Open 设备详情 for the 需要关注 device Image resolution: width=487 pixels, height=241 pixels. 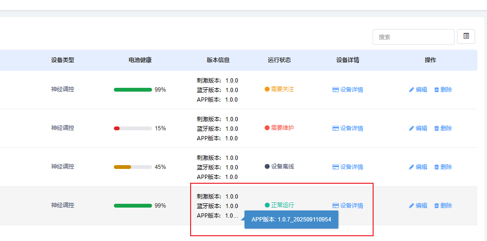pos(347,90)
